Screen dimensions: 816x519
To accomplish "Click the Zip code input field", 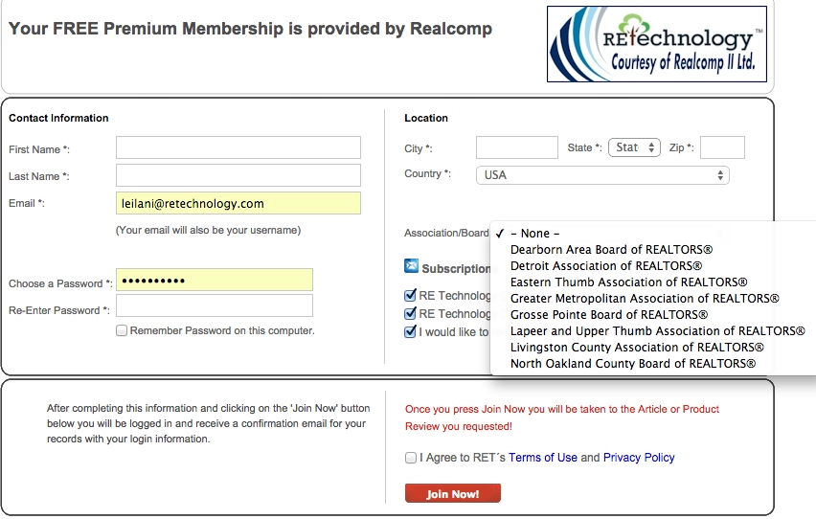I will point(722,147).
